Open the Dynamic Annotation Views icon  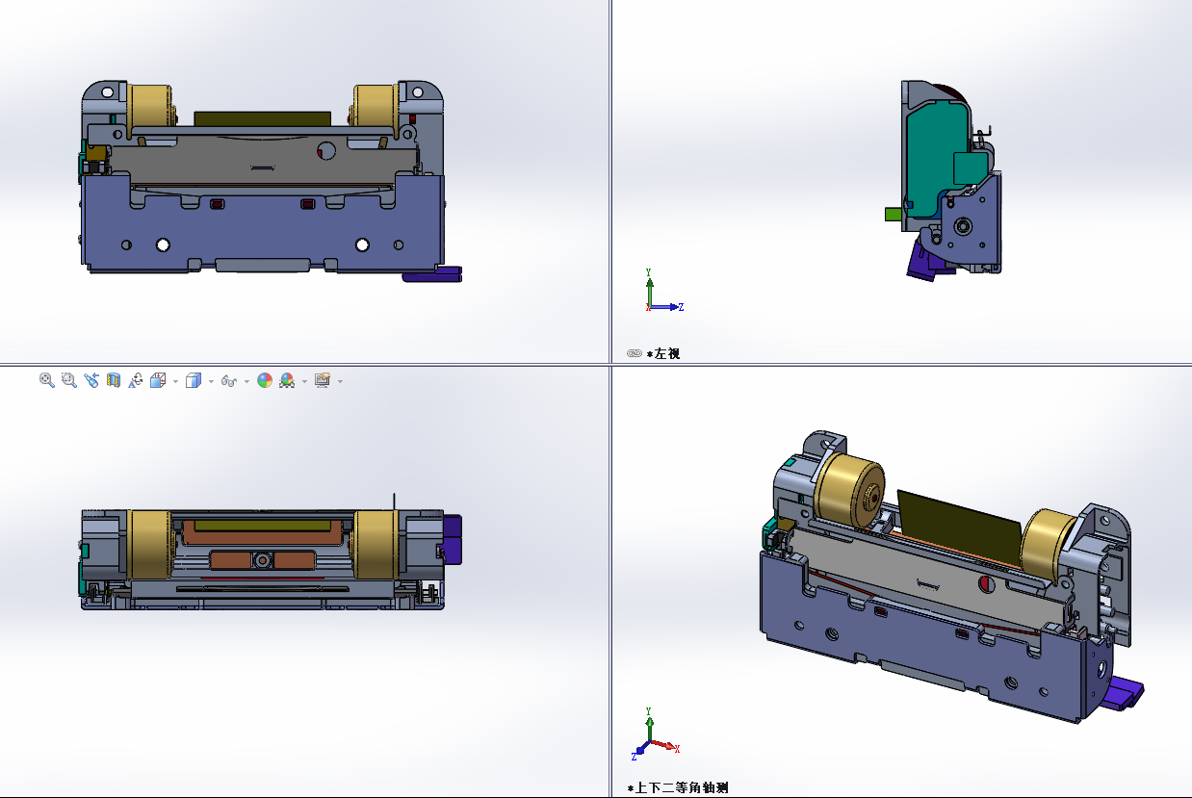tap(136, 380)
